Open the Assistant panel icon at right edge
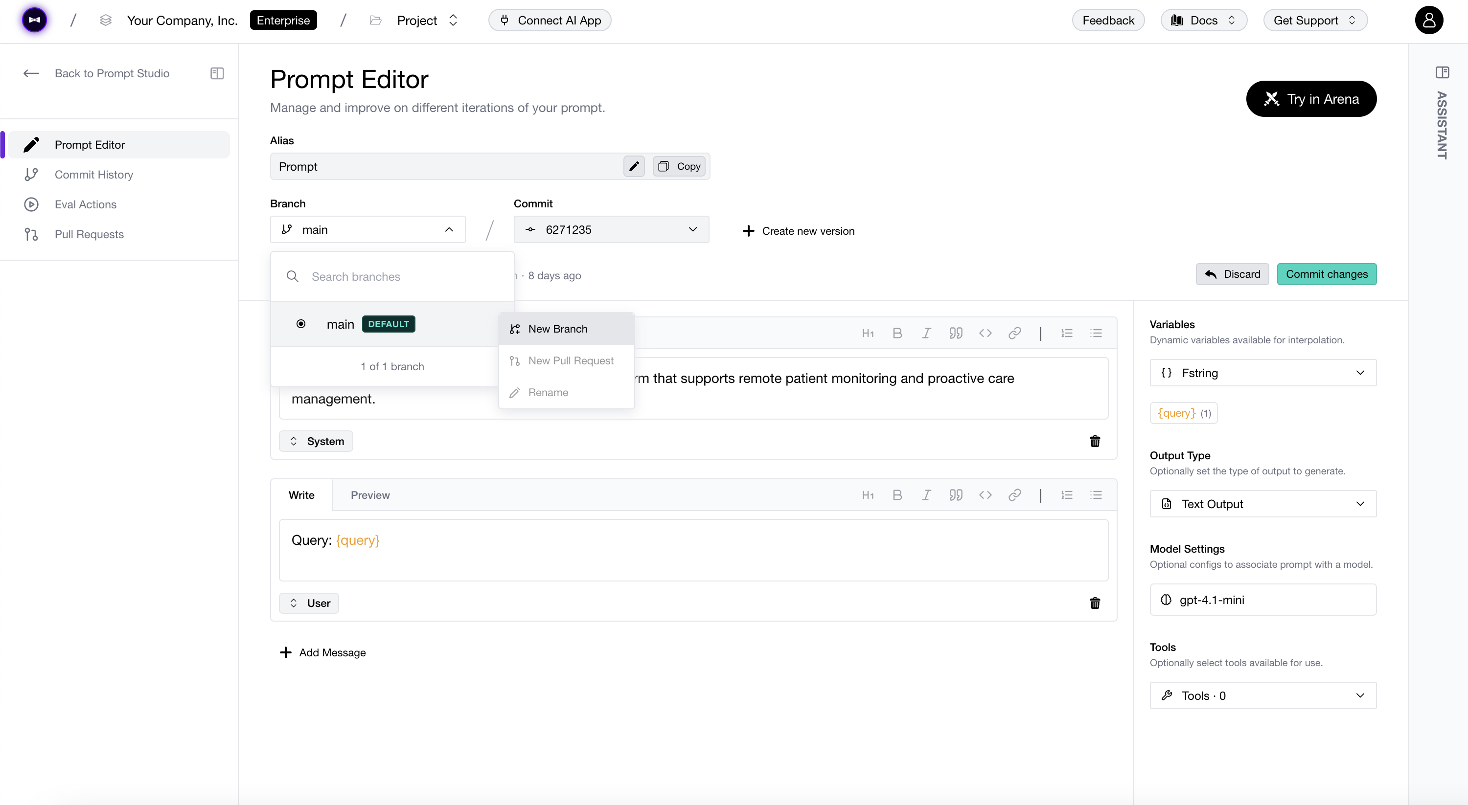This screenshot has width=1468, height=805. (1443, 72)
